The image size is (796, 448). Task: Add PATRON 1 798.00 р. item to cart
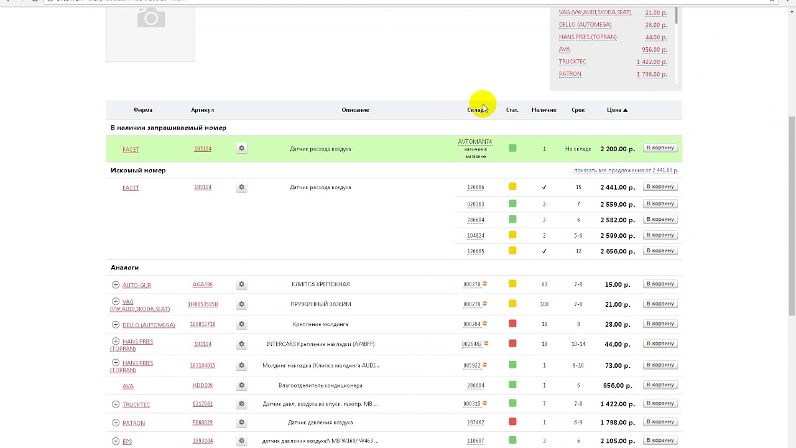click(x=660, y=422)
